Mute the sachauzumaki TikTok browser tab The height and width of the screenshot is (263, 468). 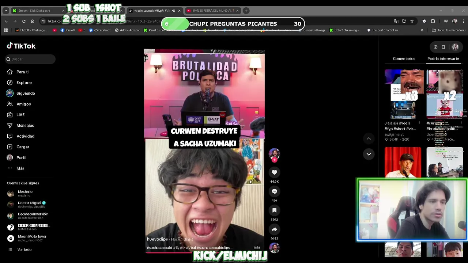tap(173, 11)
